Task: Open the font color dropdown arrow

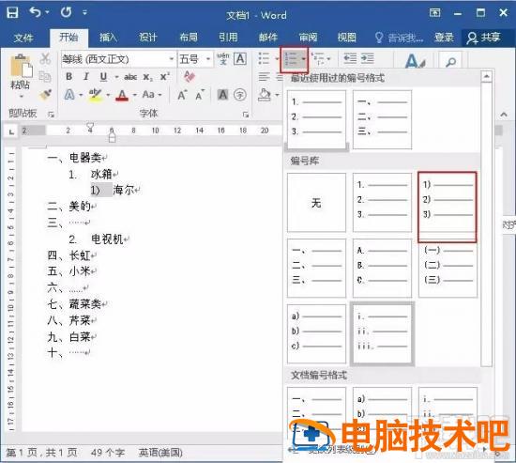Action: (x=134, y=95)
